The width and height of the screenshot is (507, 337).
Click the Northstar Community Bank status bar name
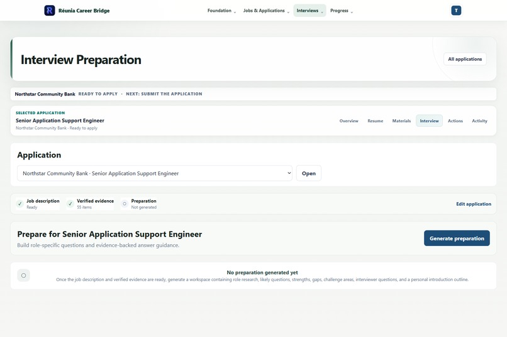[x=45, y=94]
